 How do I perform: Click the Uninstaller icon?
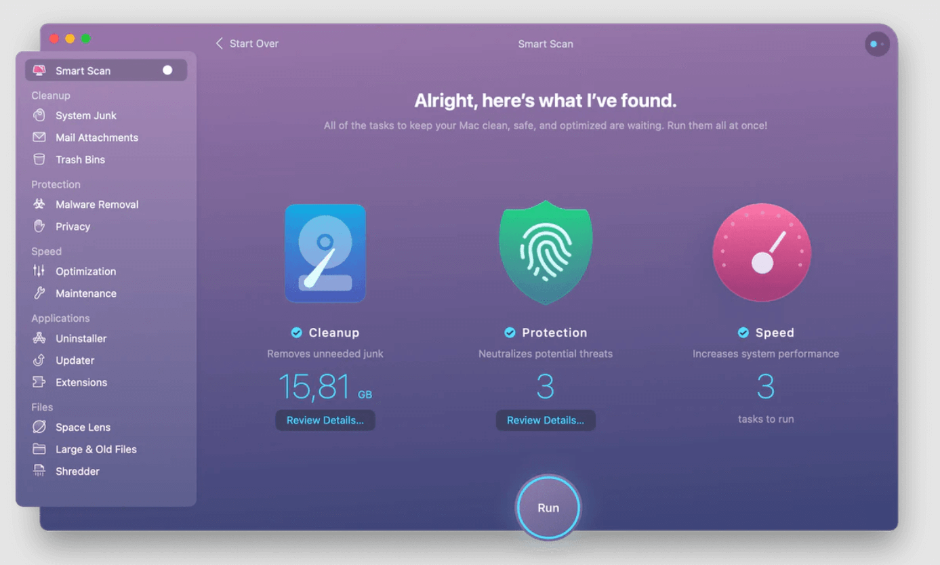(39, 338)
